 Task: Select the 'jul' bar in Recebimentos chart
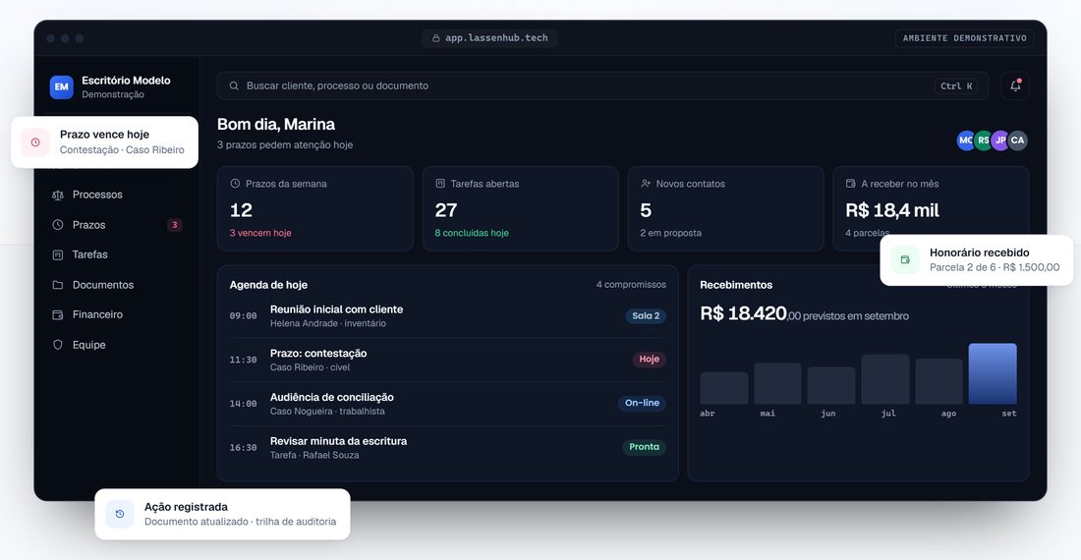(885, 379)
